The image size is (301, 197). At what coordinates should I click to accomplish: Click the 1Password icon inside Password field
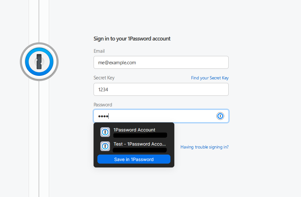pyautogui.click(x=220, y=116)
